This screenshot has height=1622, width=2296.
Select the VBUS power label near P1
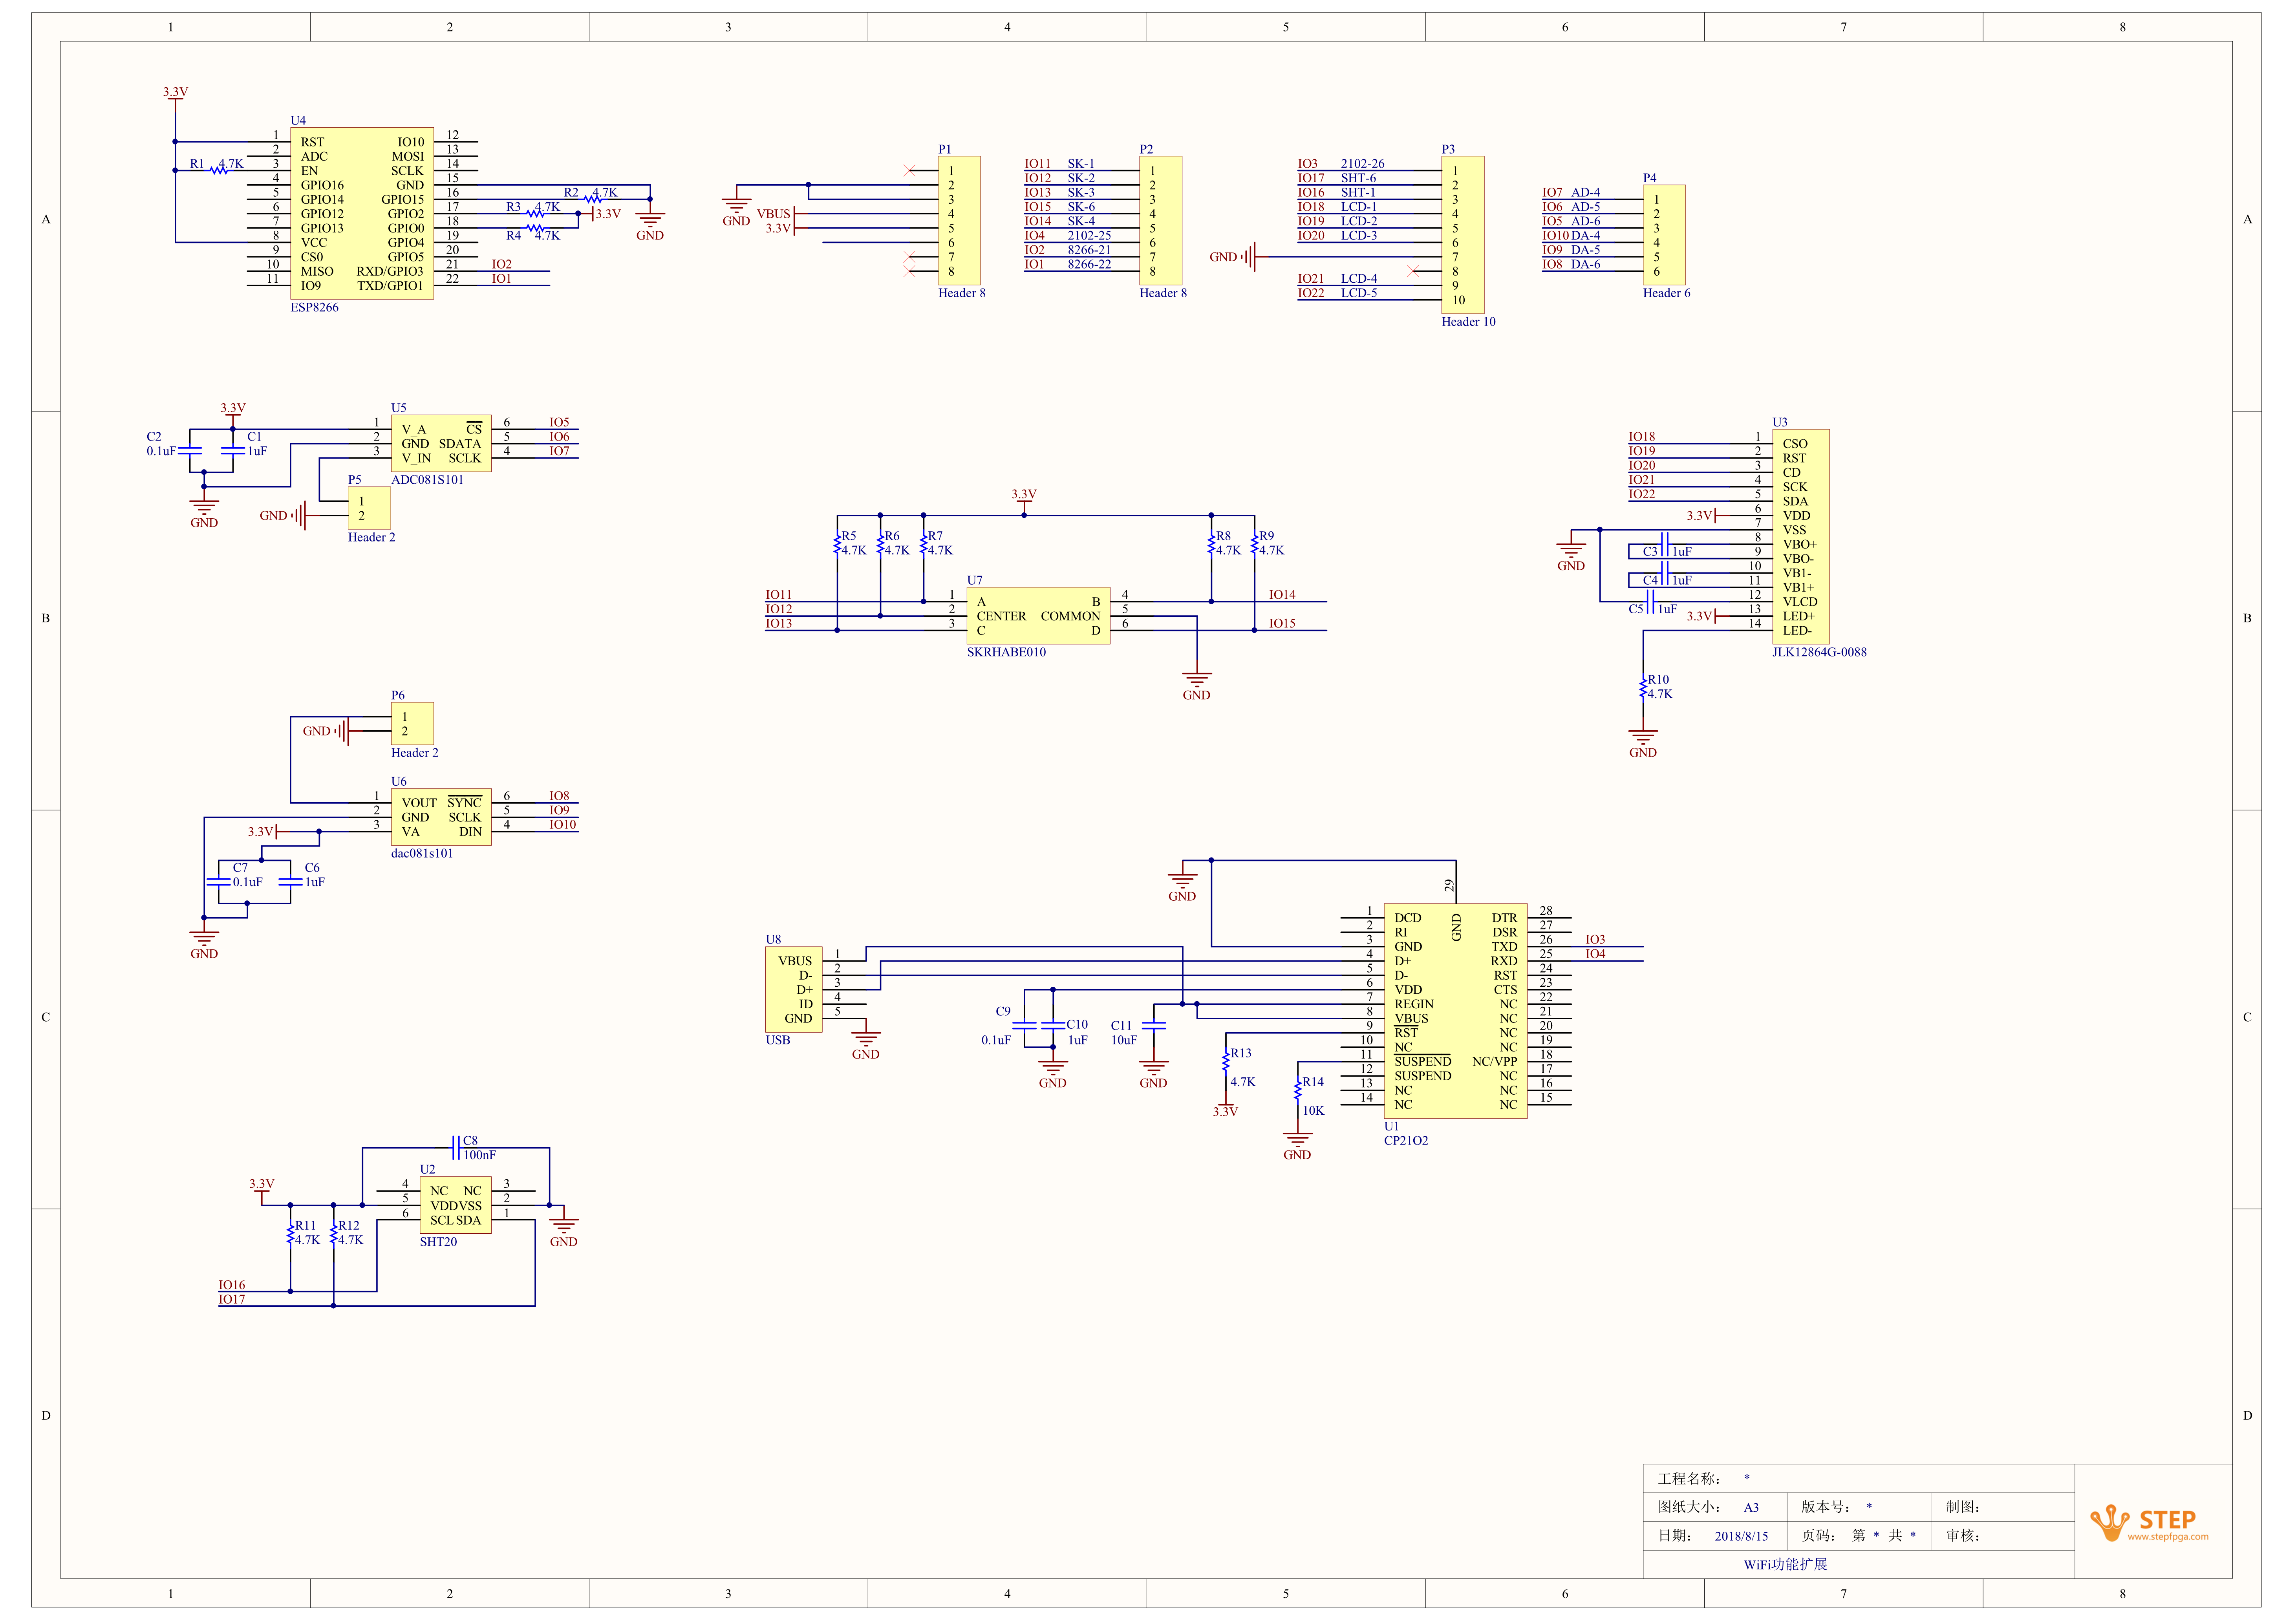pos(773,214)
